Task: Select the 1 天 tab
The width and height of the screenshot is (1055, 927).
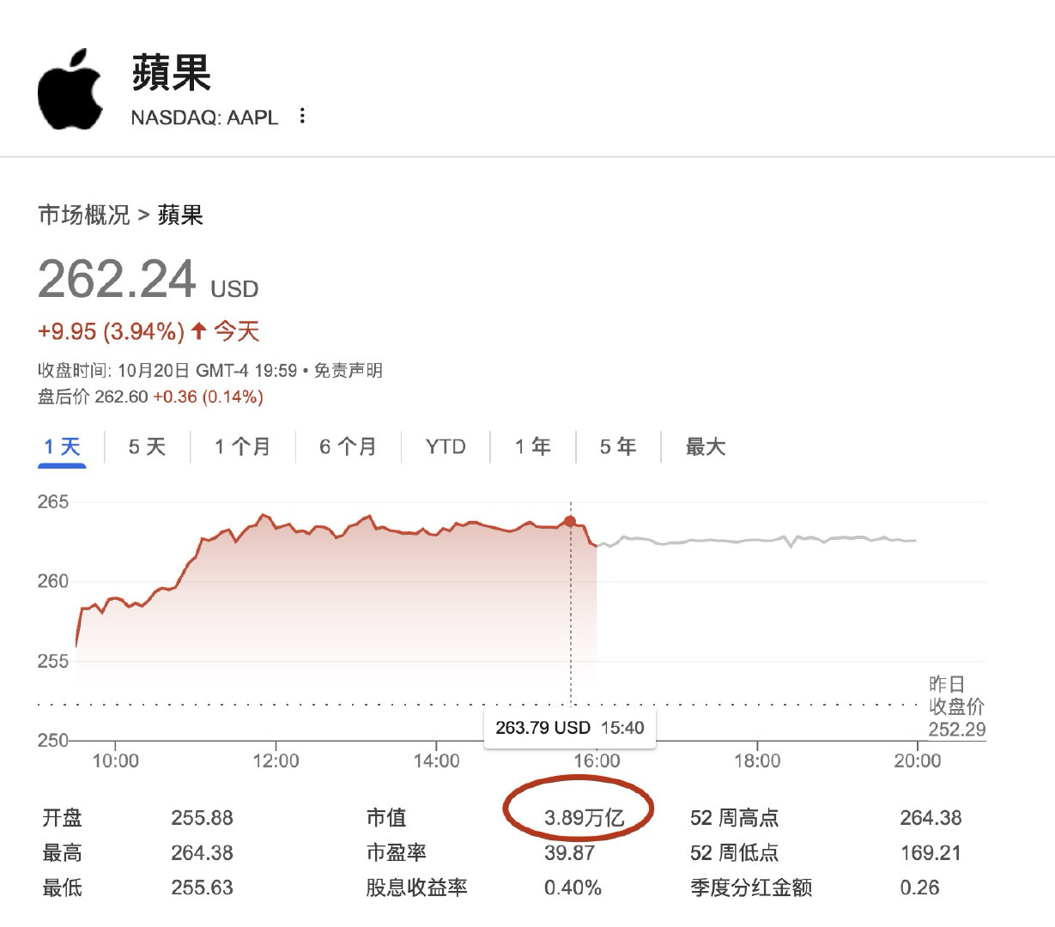Action: coord(62,446)
